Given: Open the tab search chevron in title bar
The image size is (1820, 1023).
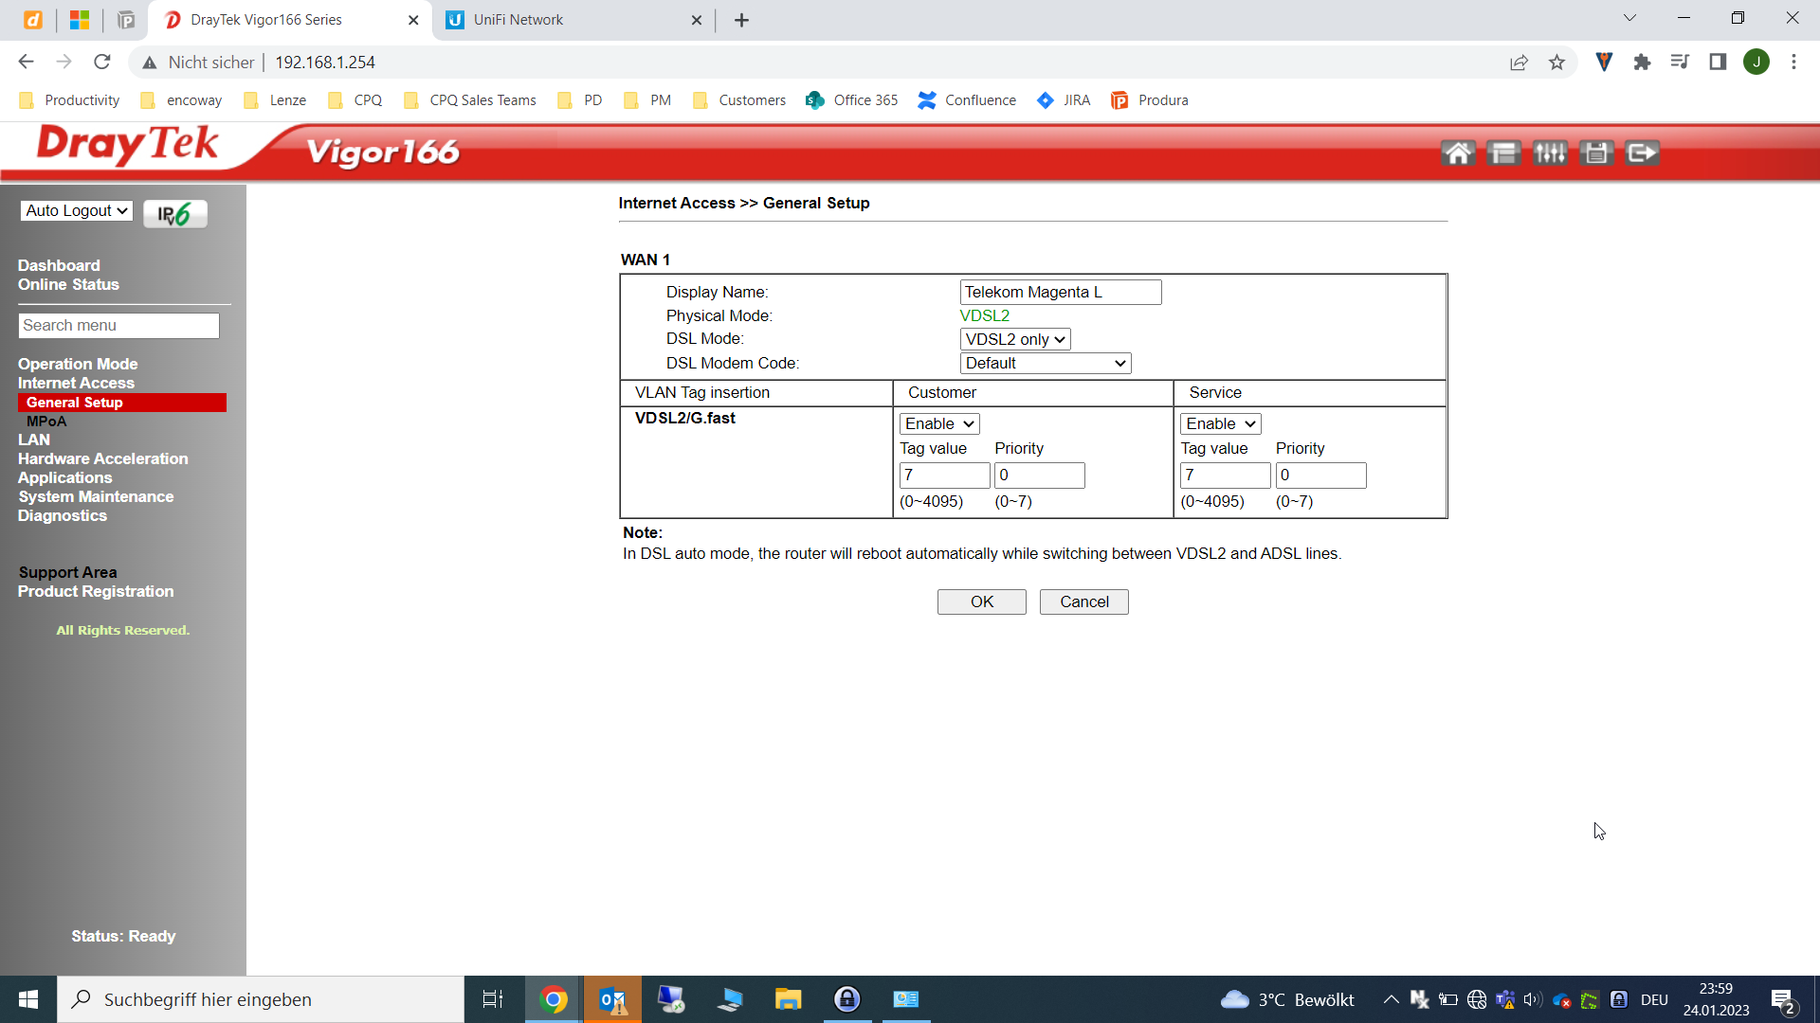Looking at the screenshot, I should (x=1629, y=18).
